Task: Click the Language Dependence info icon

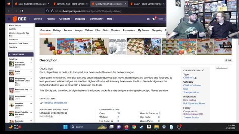Action: point(66,113)
